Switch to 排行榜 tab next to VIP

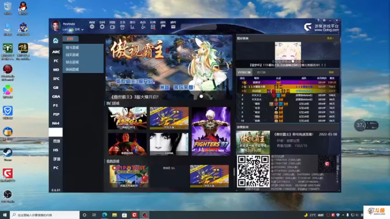click(x=261, y=72)
